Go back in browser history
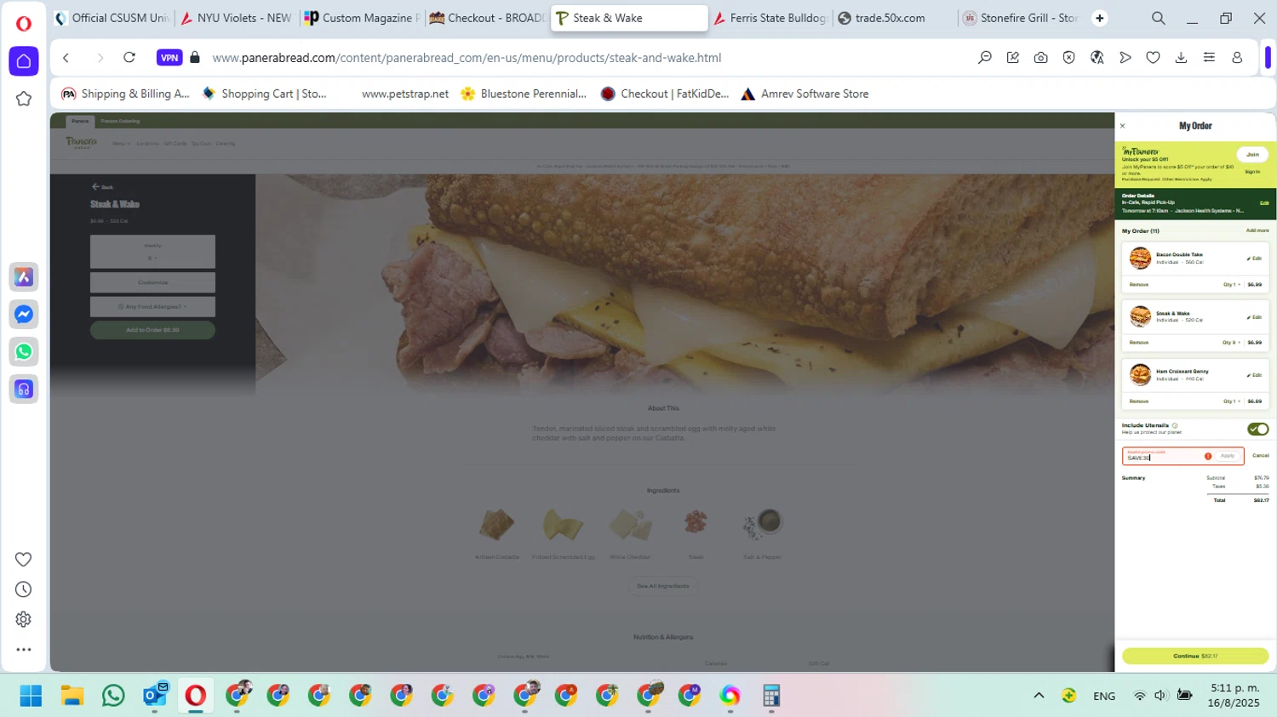Viewport: 1277px width, 717px height. [x=66, y=58]
